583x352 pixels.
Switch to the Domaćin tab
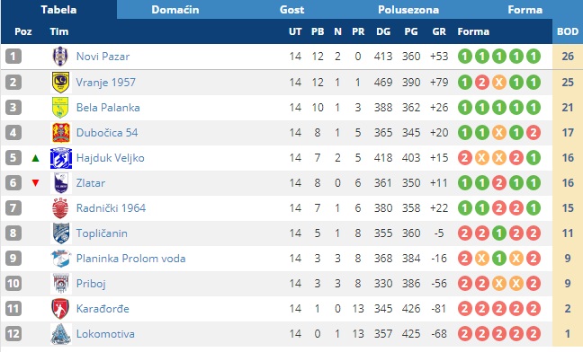point(175,9)
